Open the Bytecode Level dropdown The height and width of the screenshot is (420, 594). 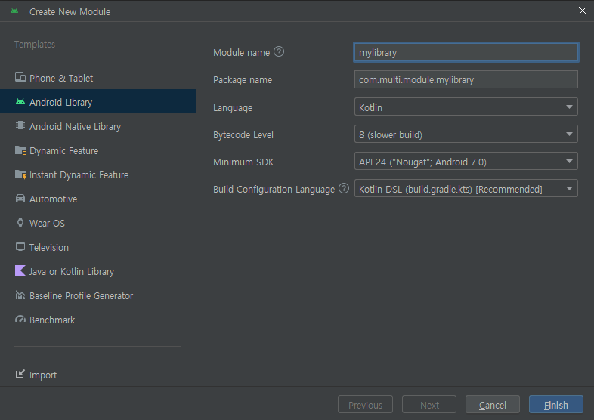point(466,134)
